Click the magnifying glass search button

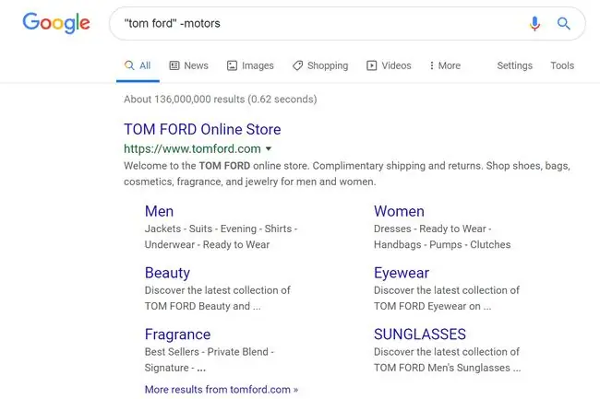tap(563, 23)
